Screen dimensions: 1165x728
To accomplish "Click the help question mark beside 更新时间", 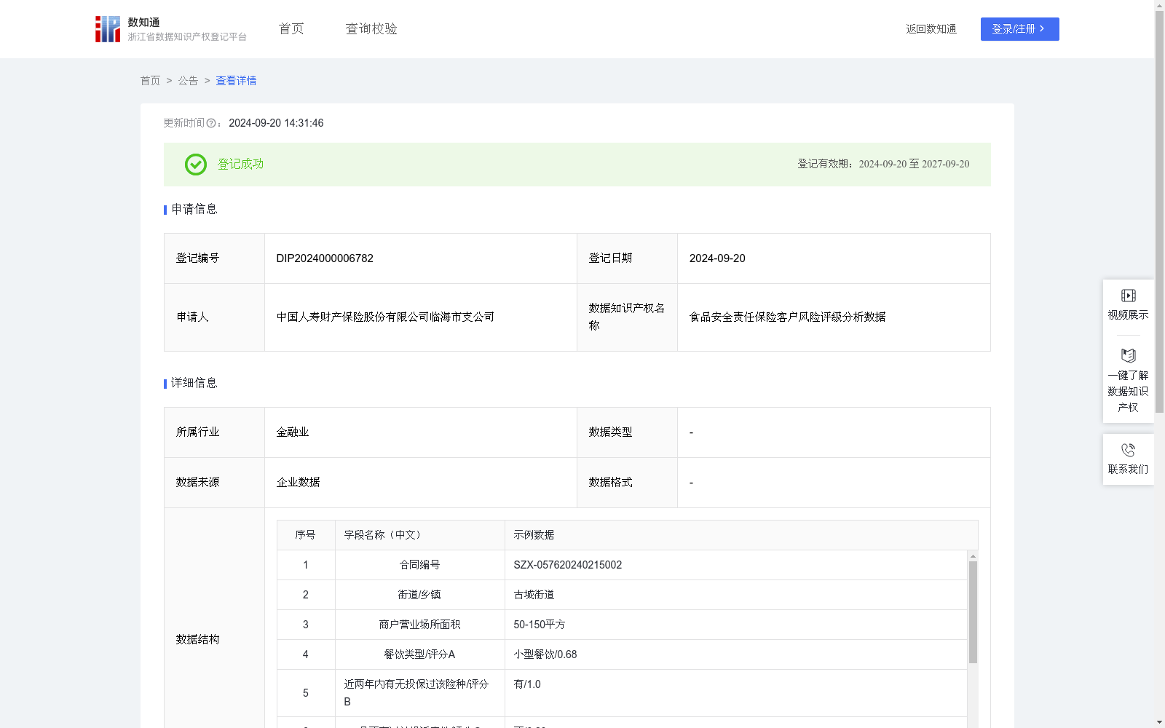I will [211, 124].
